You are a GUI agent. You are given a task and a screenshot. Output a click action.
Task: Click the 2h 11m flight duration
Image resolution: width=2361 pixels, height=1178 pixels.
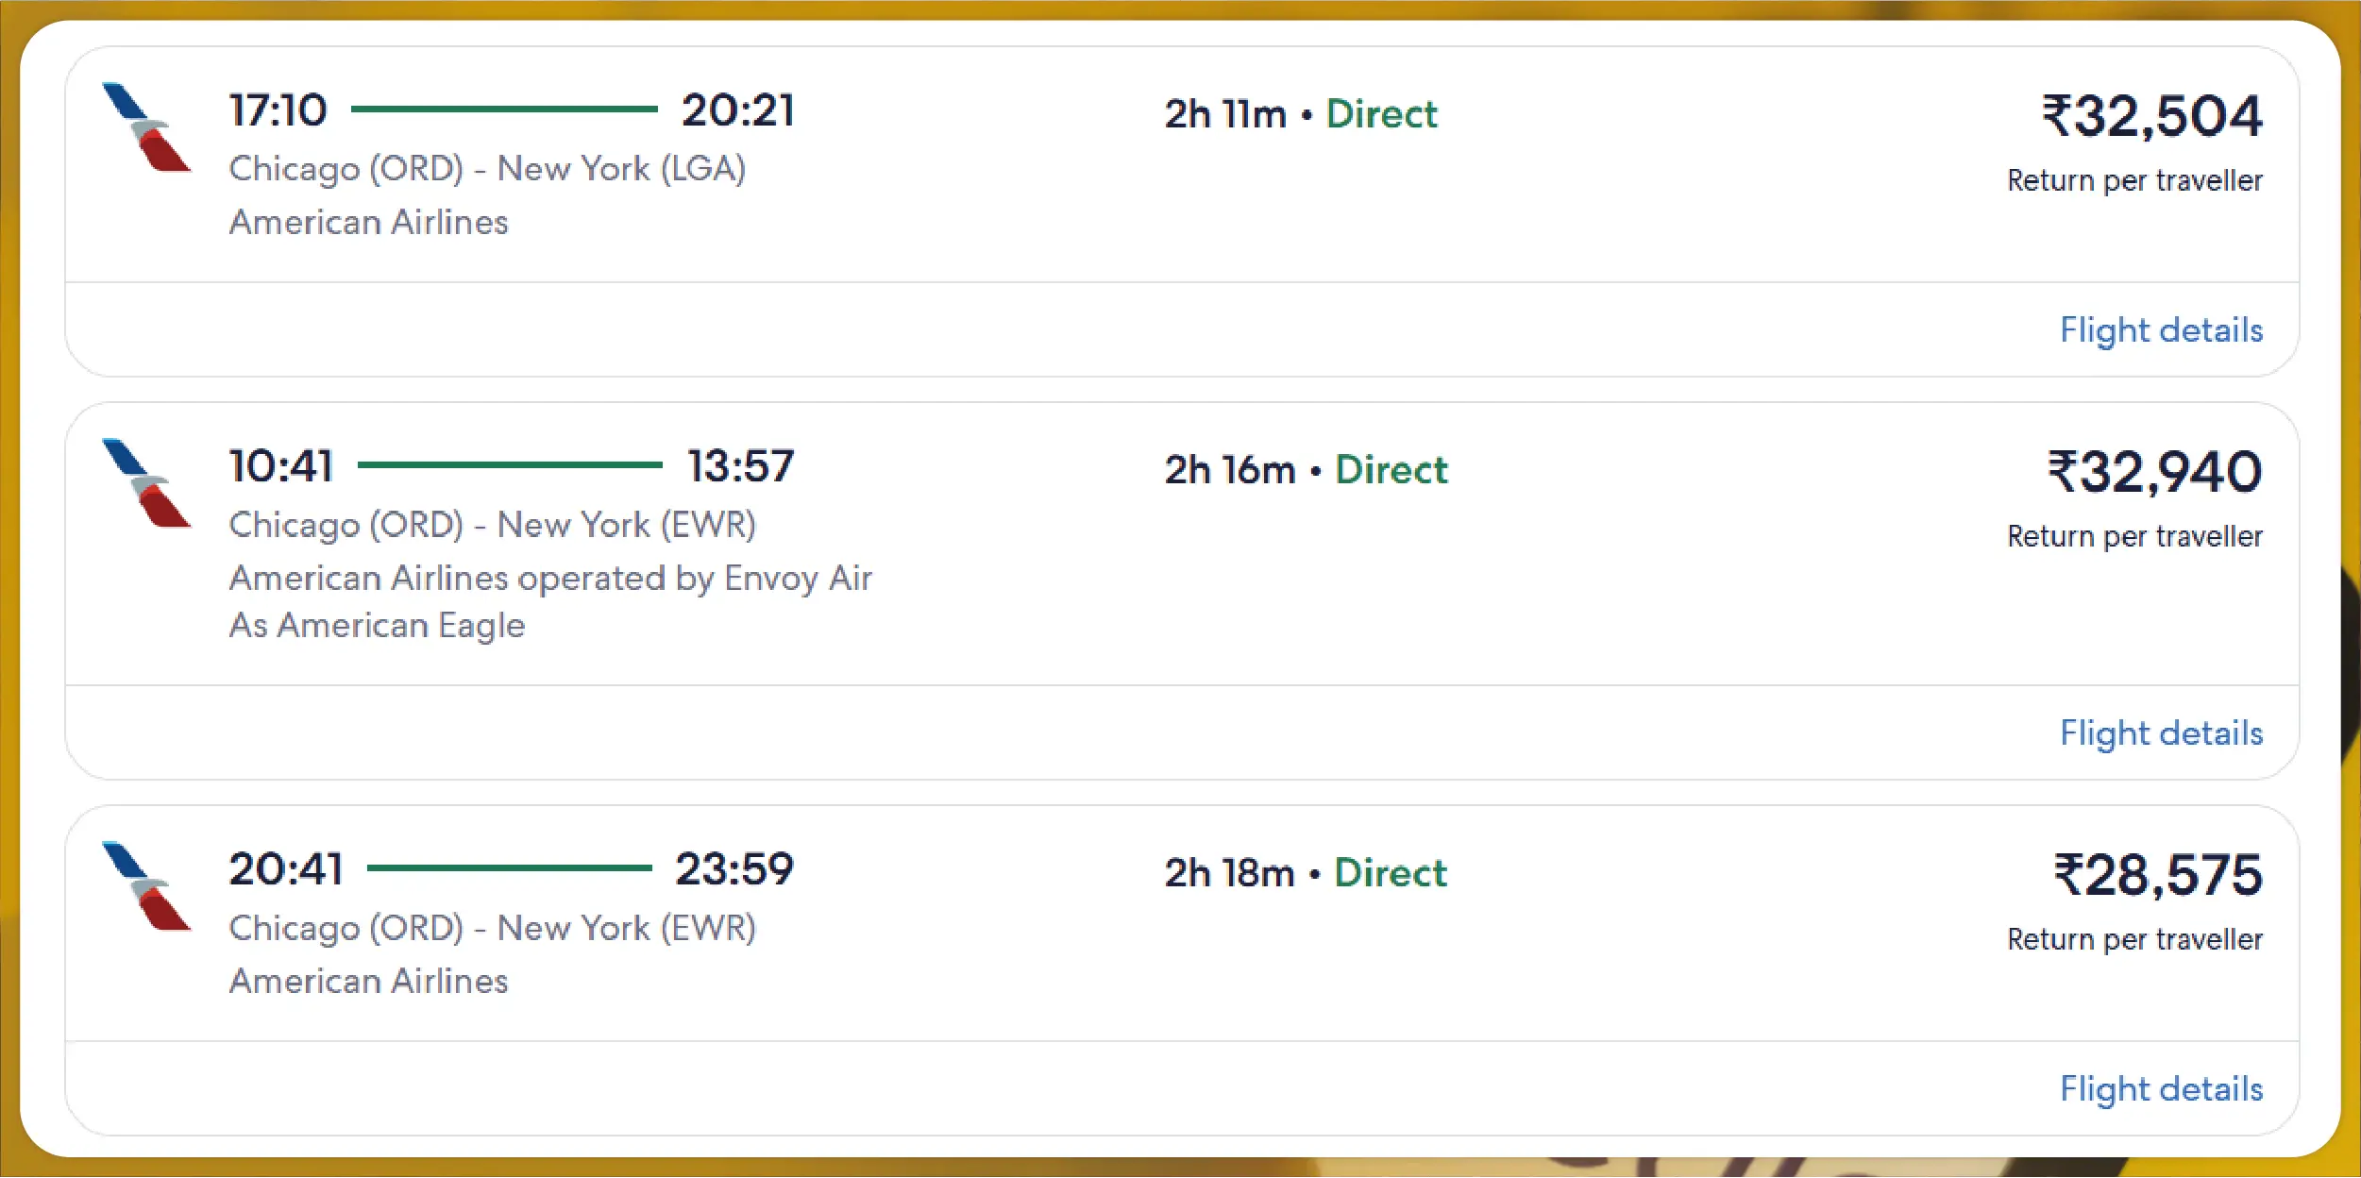point(1225,114)
